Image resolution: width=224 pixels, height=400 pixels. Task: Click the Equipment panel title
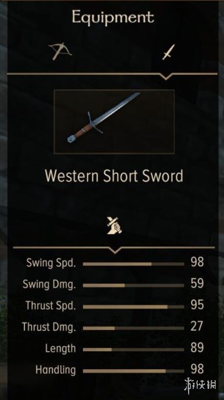(x=113, y=17)
